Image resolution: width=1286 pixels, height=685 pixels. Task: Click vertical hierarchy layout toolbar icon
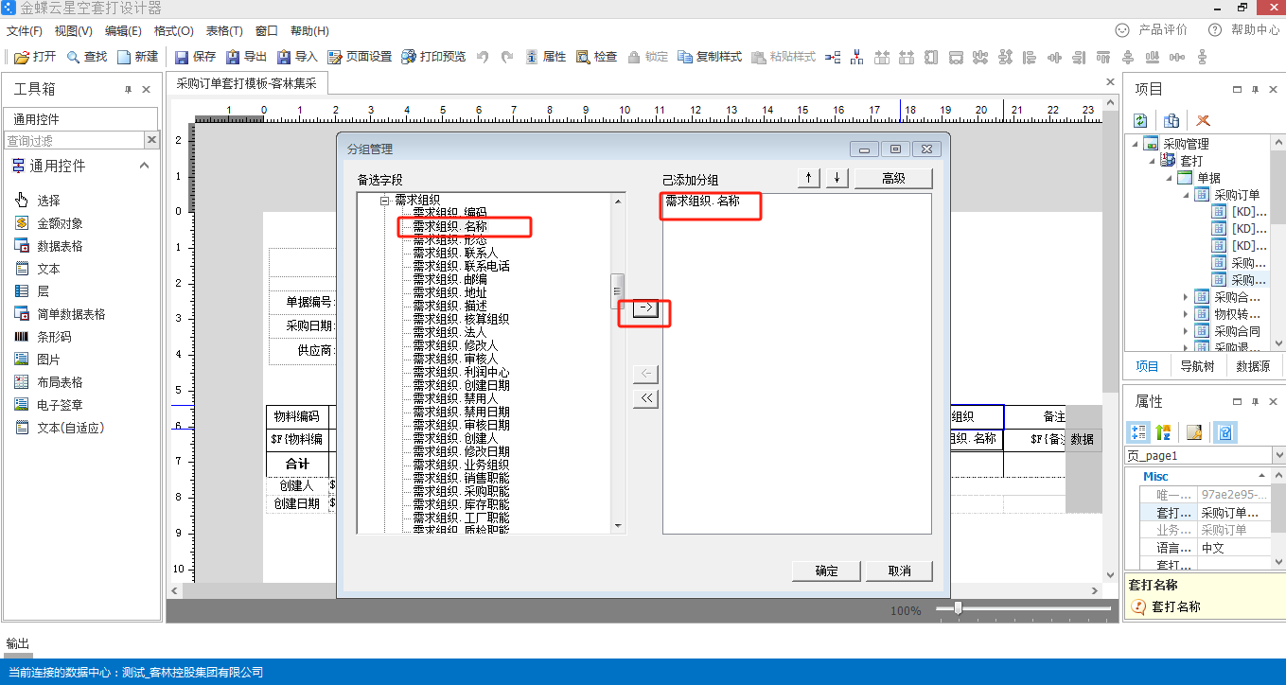click(857, 57)
